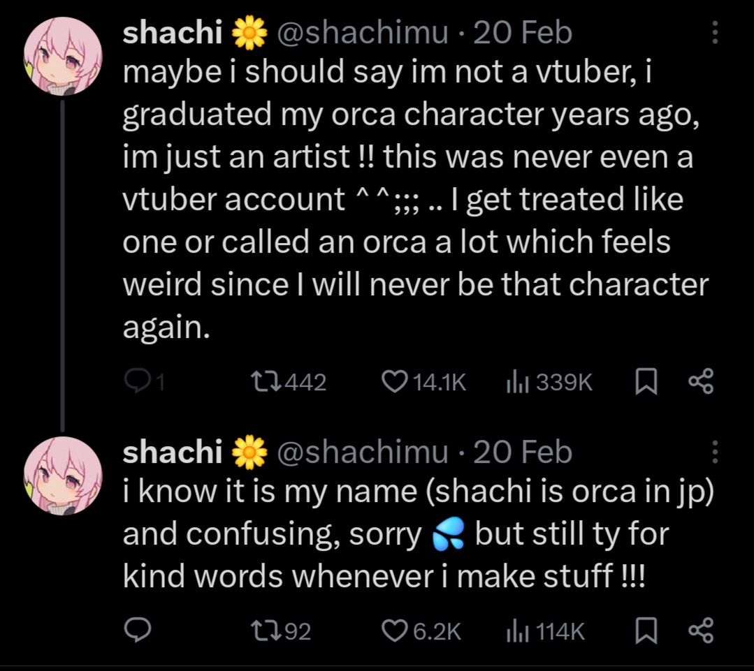This screenshot has width=754, height=671.
Task: Click shachi display name on second tweet
Action: (x=172, y=452)
